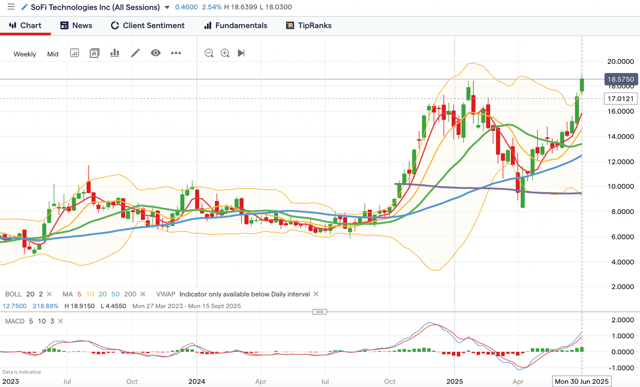Screen dimensions: 640x387
Task: Open the News tab
Action: (76, 25)
